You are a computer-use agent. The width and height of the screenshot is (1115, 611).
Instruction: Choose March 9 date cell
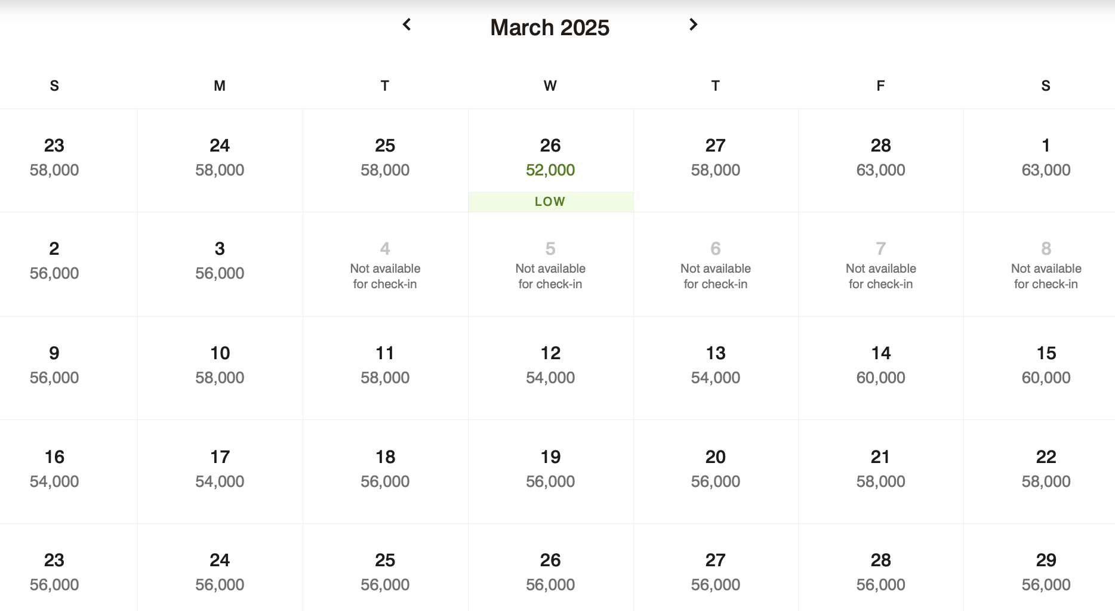(x=54, y=365)
